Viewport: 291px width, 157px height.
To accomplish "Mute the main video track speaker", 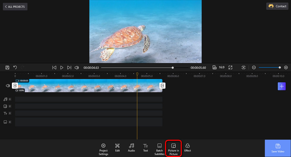I will pos(8,86).
